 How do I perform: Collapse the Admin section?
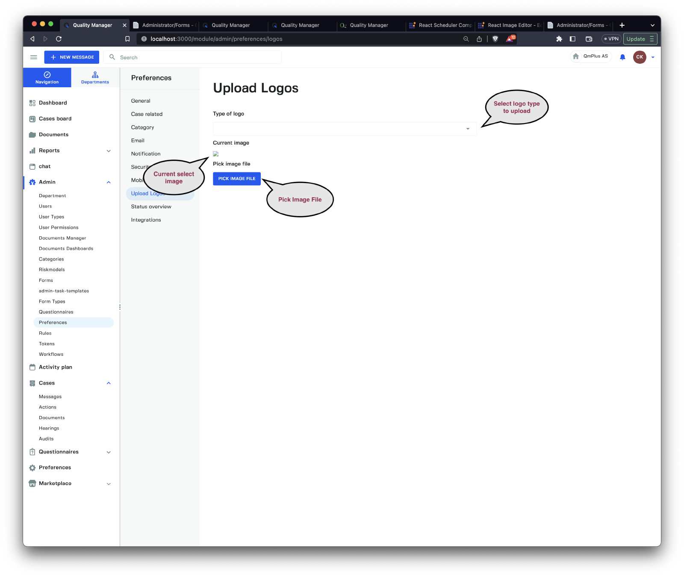click(x=109, y=182)
